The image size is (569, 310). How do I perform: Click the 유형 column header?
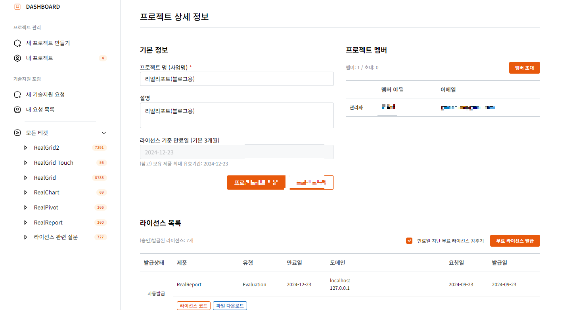coord(248,262)
